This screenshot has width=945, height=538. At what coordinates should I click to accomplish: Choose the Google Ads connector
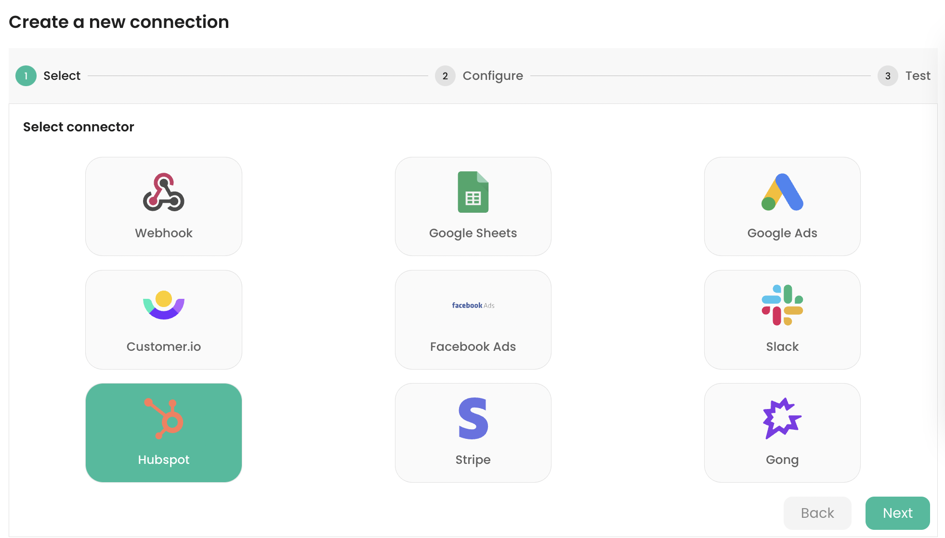point(782,206)
